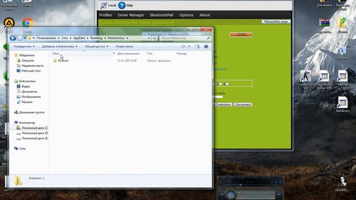Open the view options dropdown arrow
Screen dimensions: 356x200
[189, 47]
